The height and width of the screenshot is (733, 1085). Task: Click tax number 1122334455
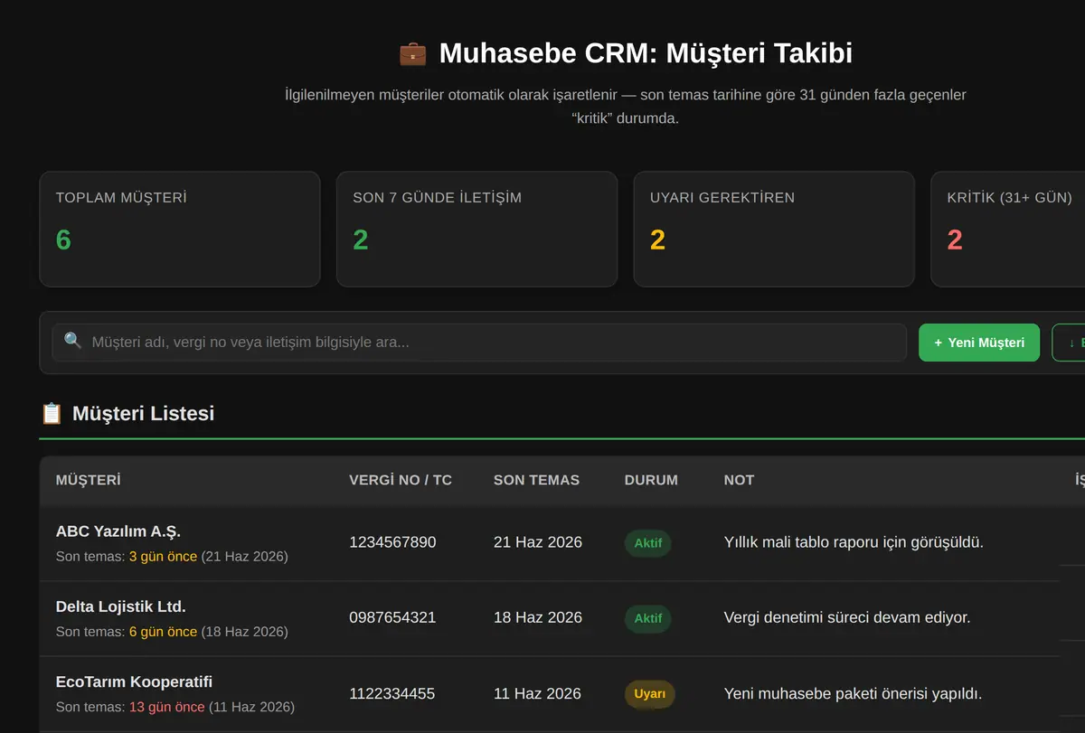tap(392, 693)
